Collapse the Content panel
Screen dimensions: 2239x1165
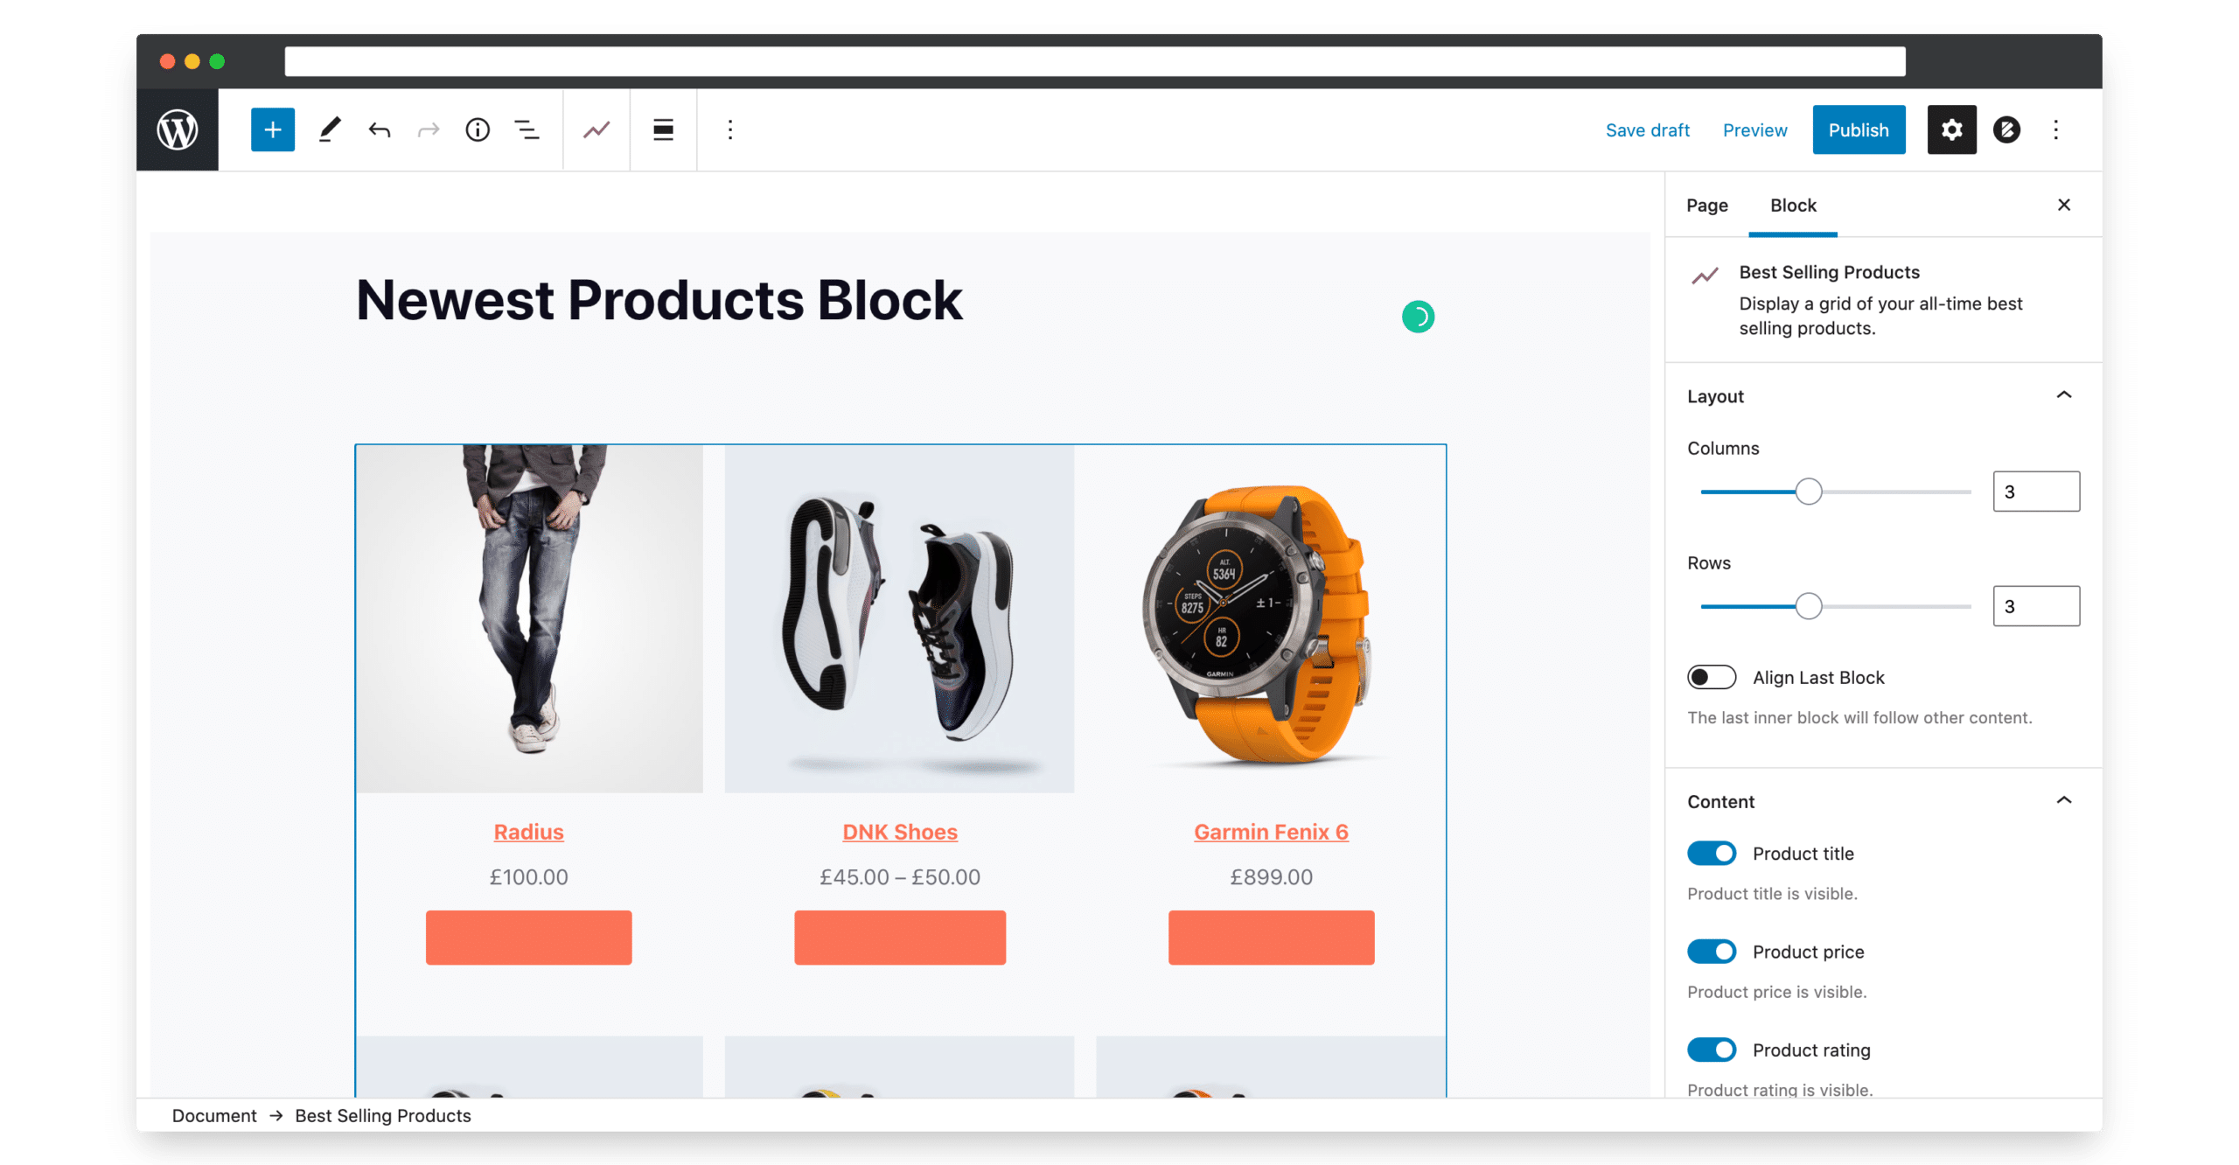tap(2062, 800)
